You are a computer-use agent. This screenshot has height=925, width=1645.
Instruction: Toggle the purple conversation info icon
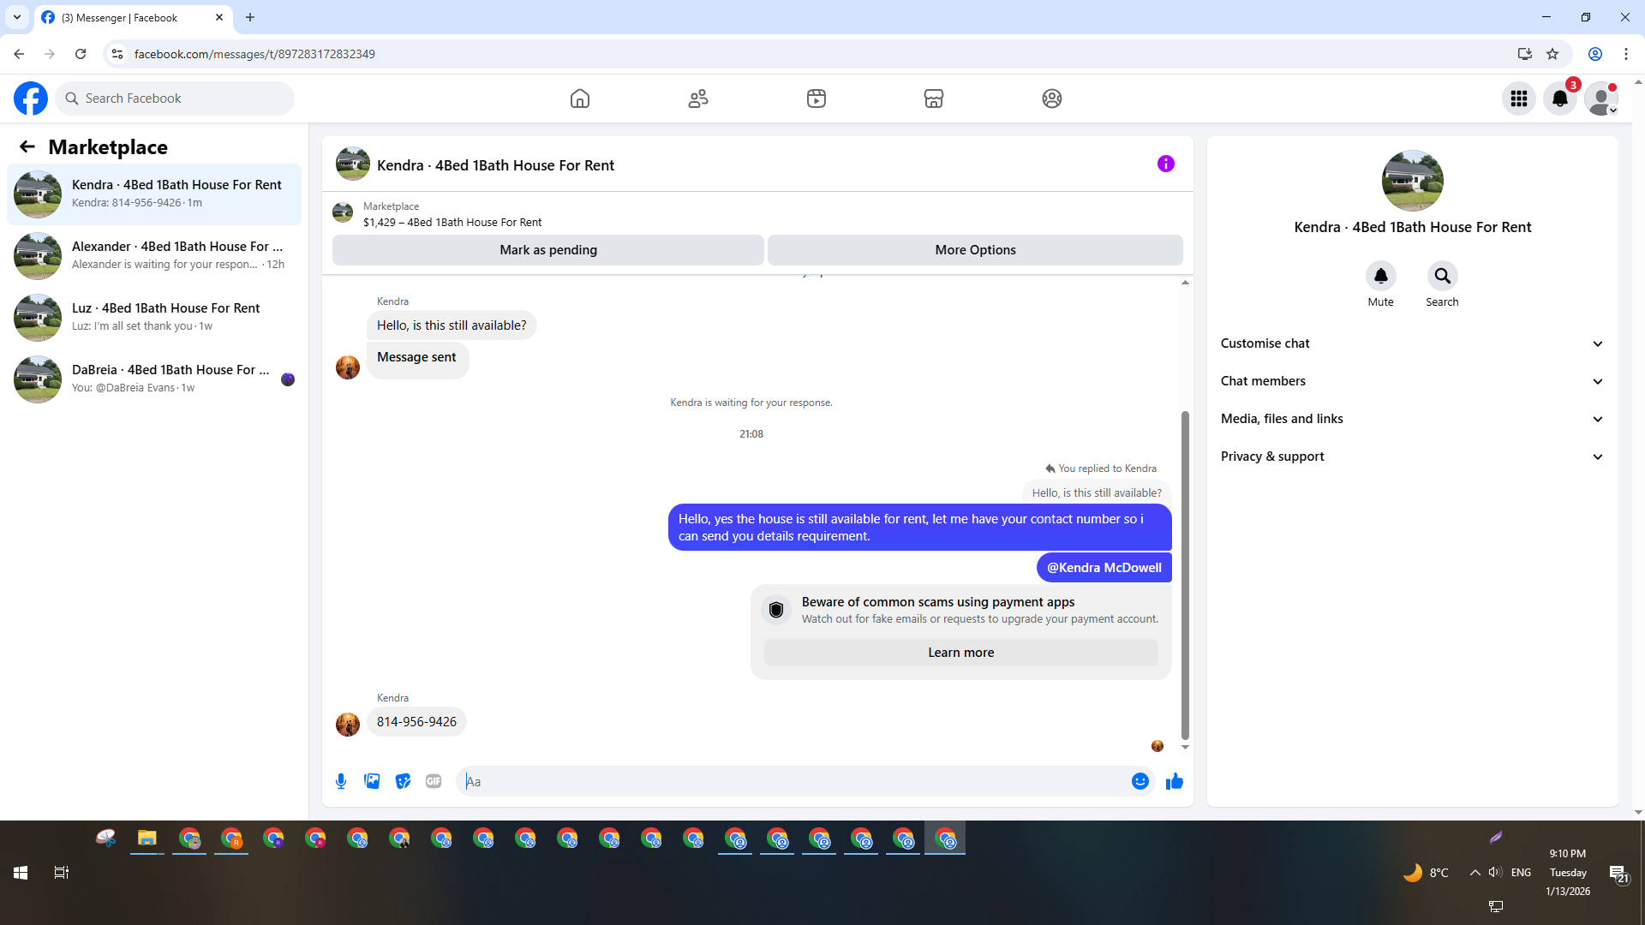coord(1165,164)
